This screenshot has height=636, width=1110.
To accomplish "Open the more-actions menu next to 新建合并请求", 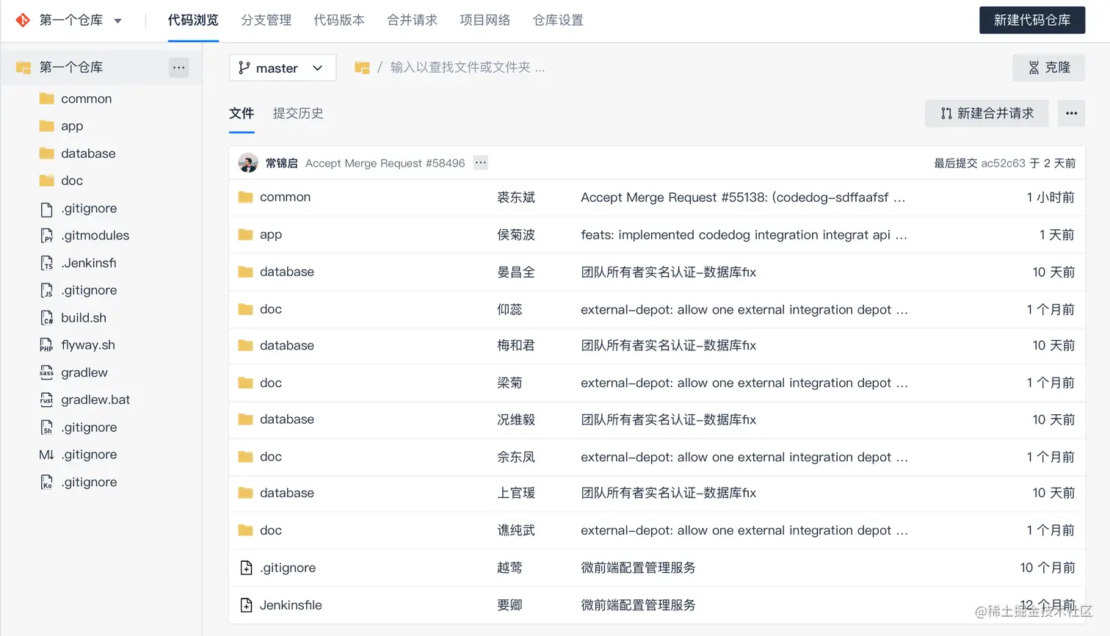I will (x=1072, y=113).
